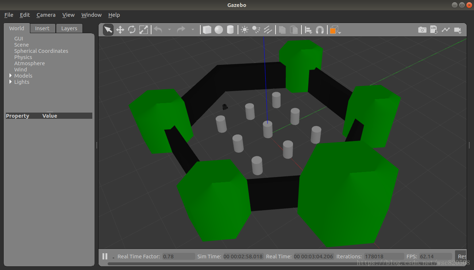Viewport: 474px width, 270px height.
Task: Select Wind in the world tree
Action: click(x=20, y=70)
